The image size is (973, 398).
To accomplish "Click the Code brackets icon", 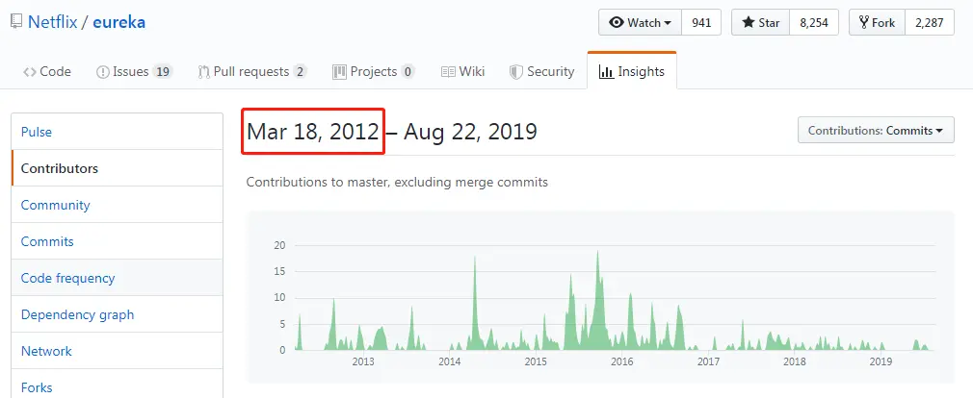I will click(x=29, y=72).
